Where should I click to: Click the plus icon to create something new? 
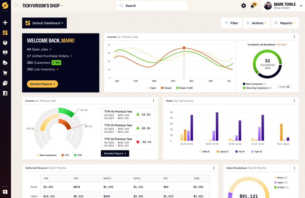(5, 22)
